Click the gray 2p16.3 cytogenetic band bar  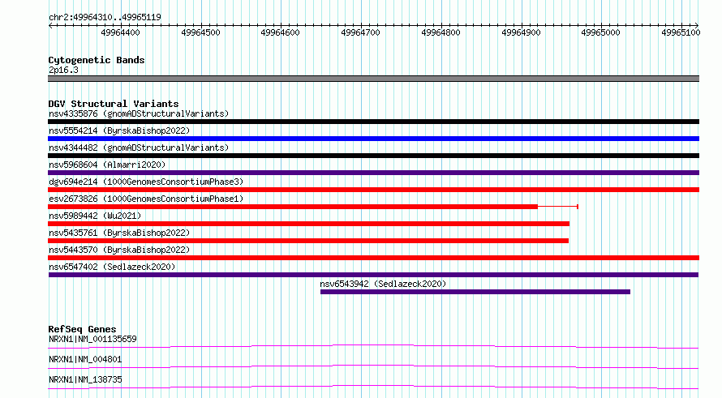[373, 79]
